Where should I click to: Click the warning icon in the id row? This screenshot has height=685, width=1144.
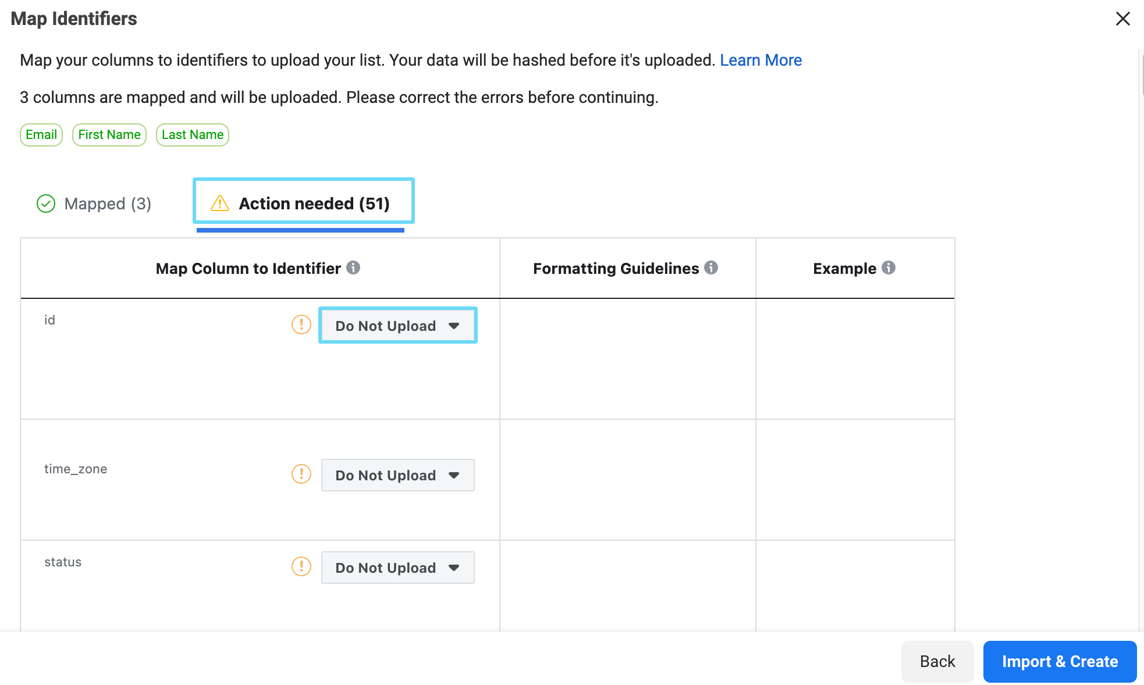pyautogui.click(x=301, y=324)
